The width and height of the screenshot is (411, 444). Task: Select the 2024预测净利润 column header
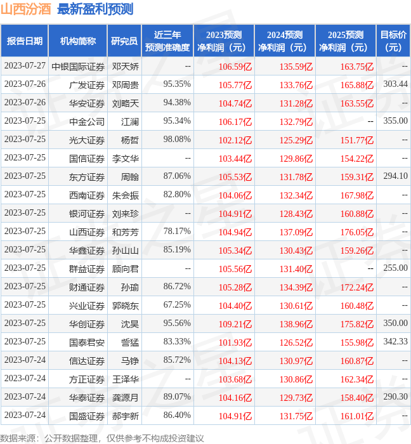(285, 41)
